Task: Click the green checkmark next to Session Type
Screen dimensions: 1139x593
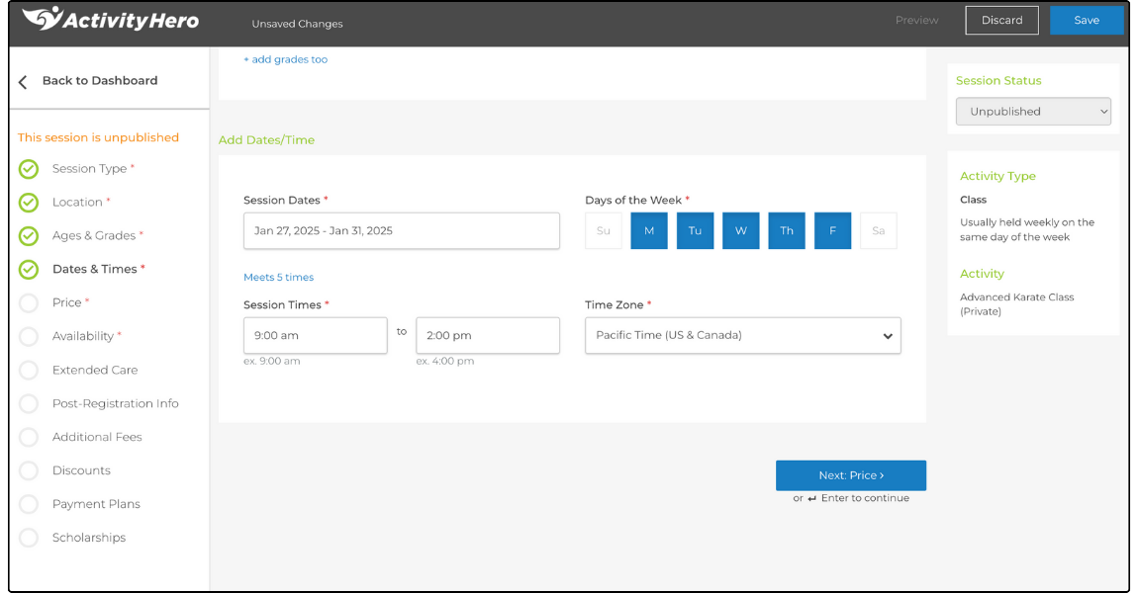Action: coord(29,169)
